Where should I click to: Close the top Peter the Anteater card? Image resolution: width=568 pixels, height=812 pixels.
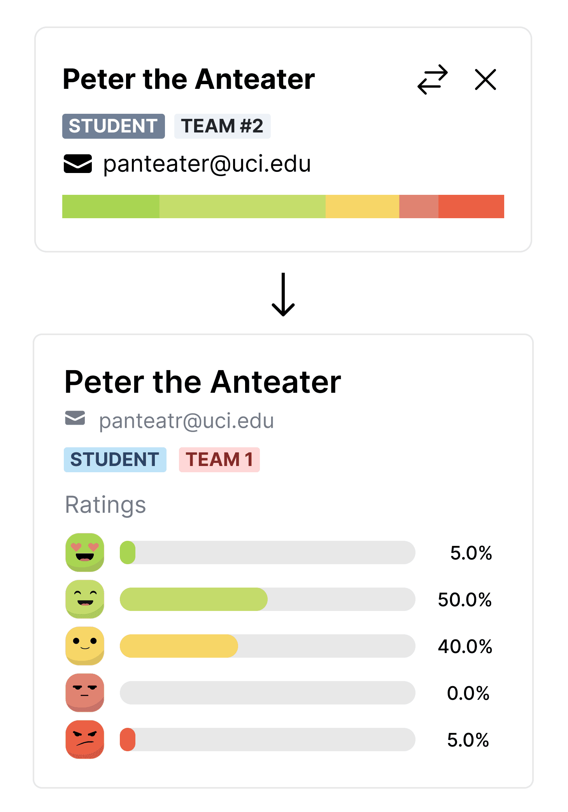pos(486,79)
